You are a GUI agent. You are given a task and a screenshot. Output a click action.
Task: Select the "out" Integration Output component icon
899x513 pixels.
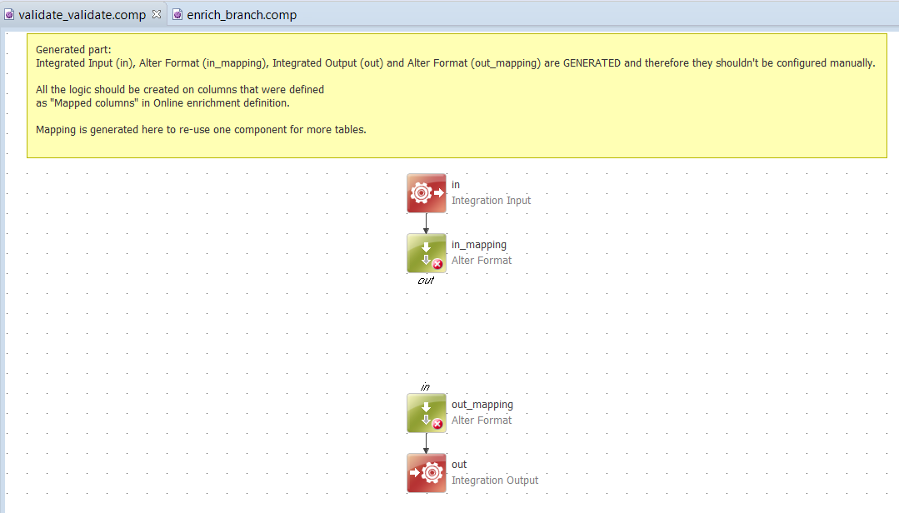pos(426,472)
